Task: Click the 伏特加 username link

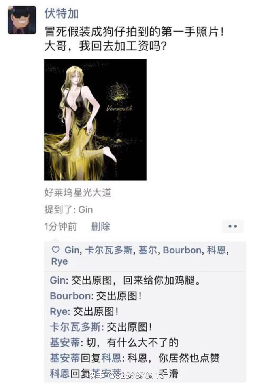Action: coord(62,13)
